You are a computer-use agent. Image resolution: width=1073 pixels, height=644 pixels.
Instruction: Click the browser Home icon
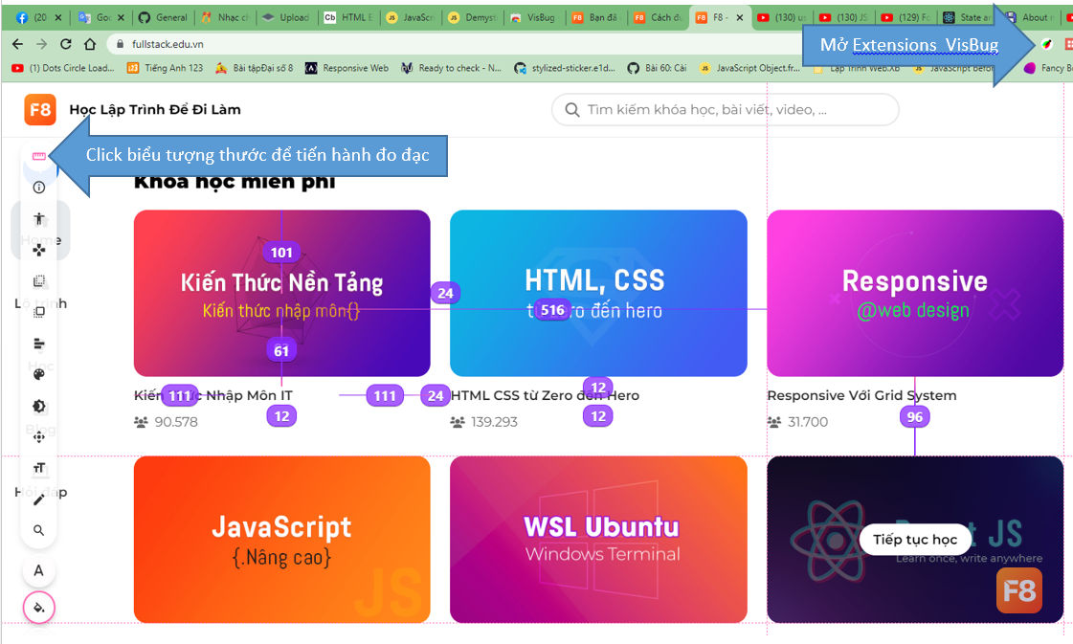coord(90,44)
